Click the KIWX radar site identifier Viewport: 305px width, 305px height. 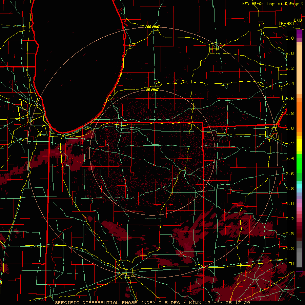tap(196, 303)
